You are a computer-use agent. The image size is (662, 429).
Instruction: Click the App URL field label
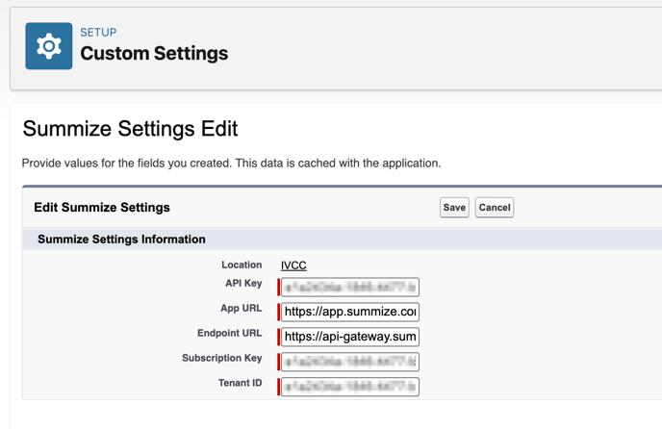(241, 308)
